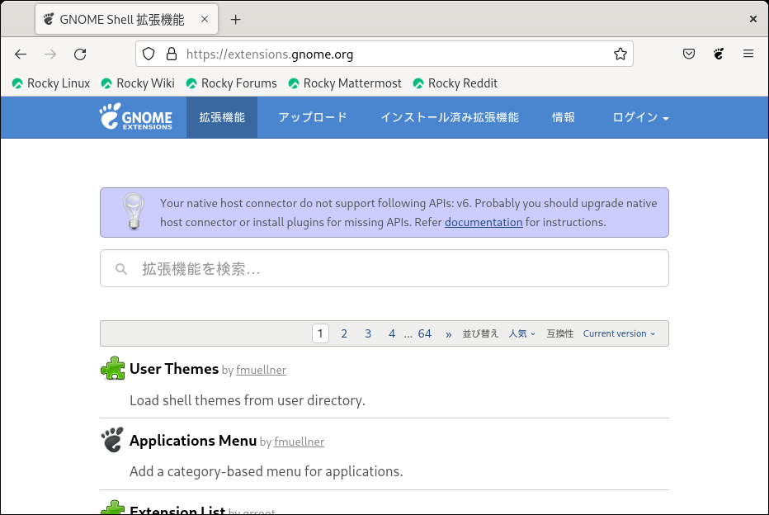Open the Current version compatibility dropdown

[619, 333]
